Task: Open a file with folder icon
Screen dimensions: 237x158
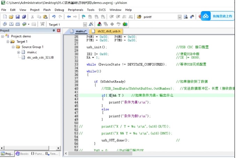Action: click(11, 17)
